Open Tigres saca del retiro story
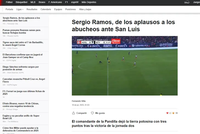200x134 pixels. 23,44
